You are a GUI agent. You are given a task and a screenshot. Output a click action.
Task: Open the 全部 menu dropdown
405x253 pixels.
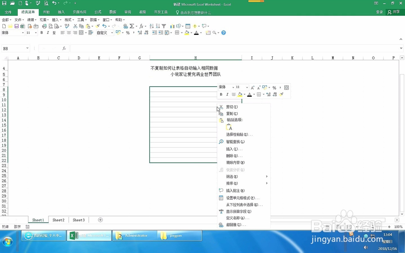click(x=7, y=19)
